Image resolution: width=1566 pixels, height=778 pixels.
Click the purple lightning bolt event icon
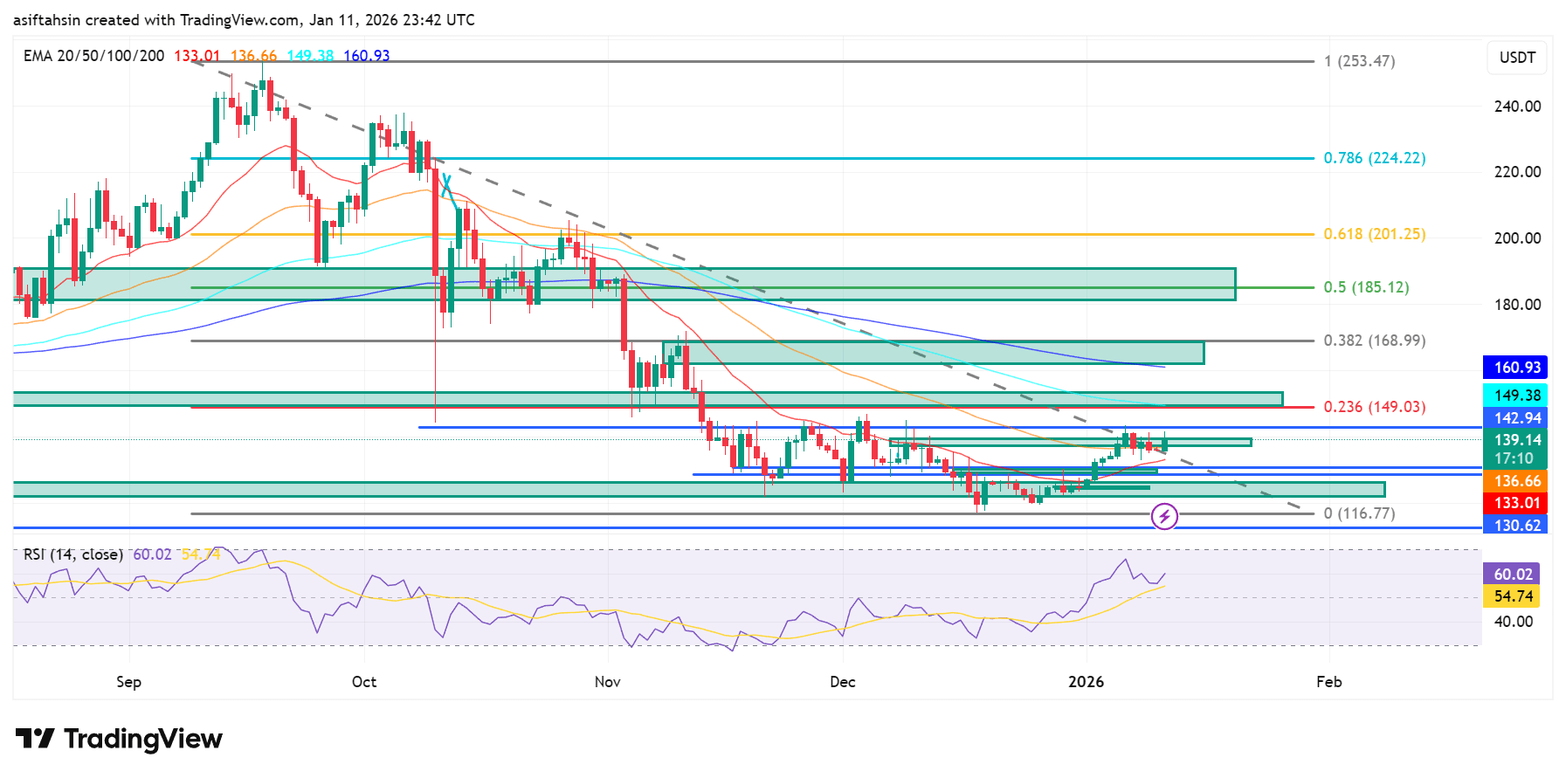click(1163, 517)
